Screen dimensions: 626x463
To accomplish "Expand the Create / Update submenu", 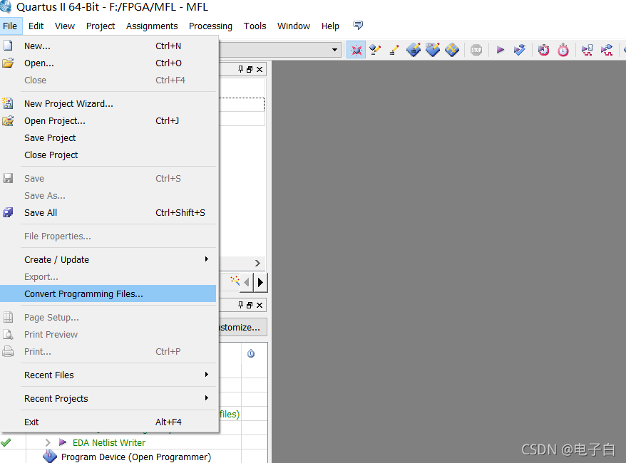I will tap(206, 259).
